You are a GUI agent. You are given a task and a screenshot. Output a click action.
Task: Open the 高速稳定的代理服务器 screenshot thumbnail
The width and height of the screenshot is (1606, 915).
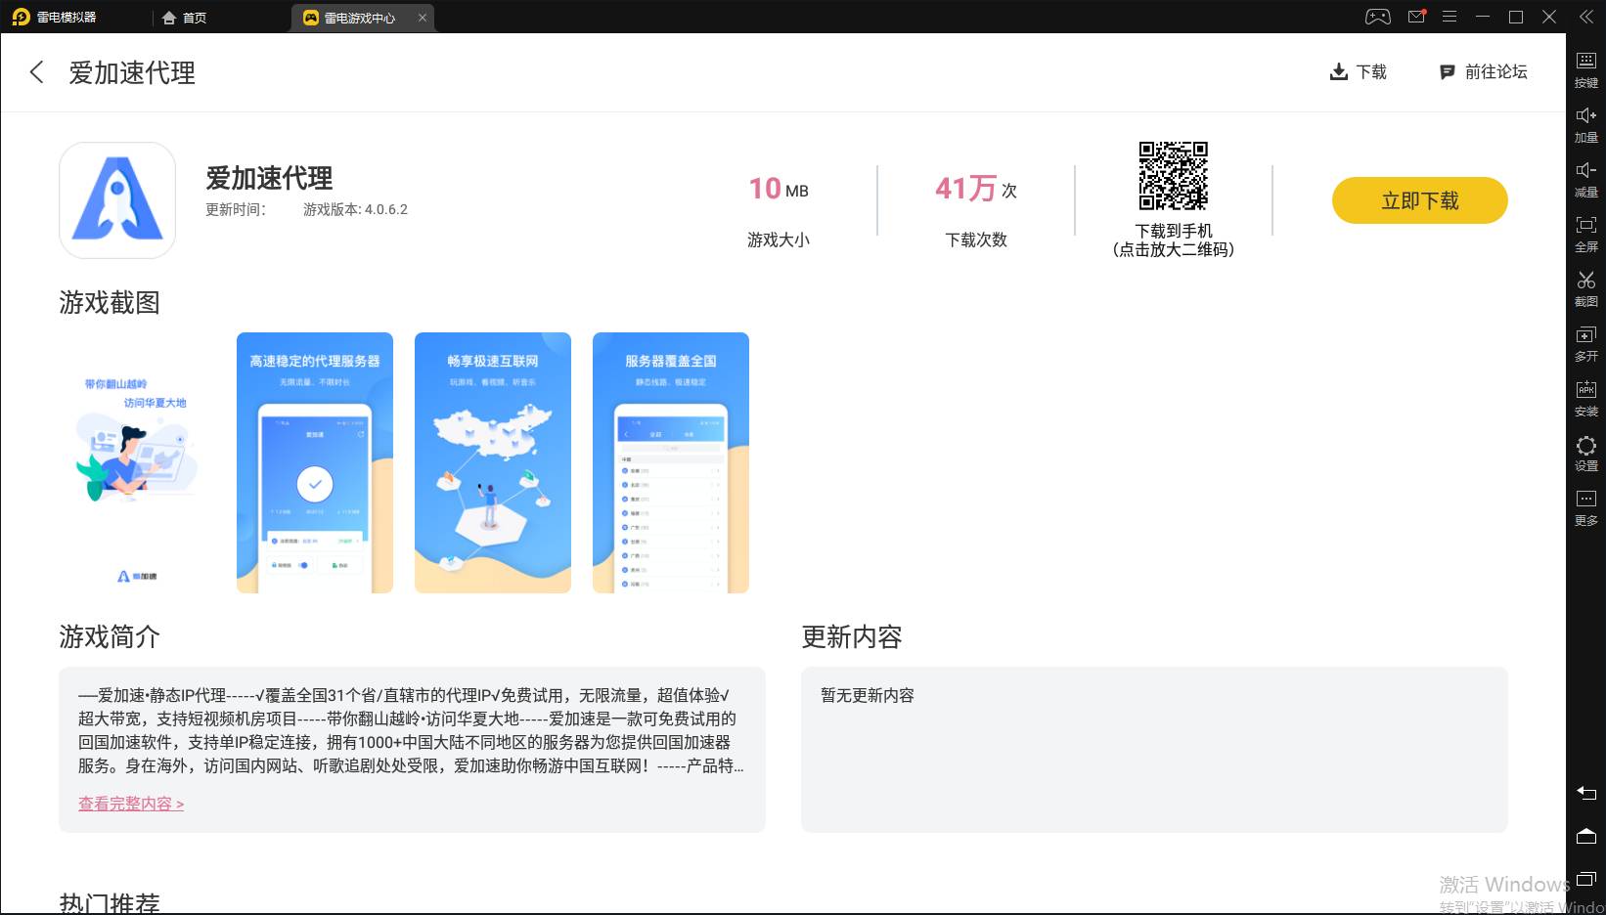315,462
